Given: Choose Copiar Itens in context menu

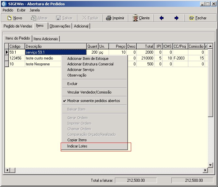Looking at the screenshot, I should pos(95,140).
